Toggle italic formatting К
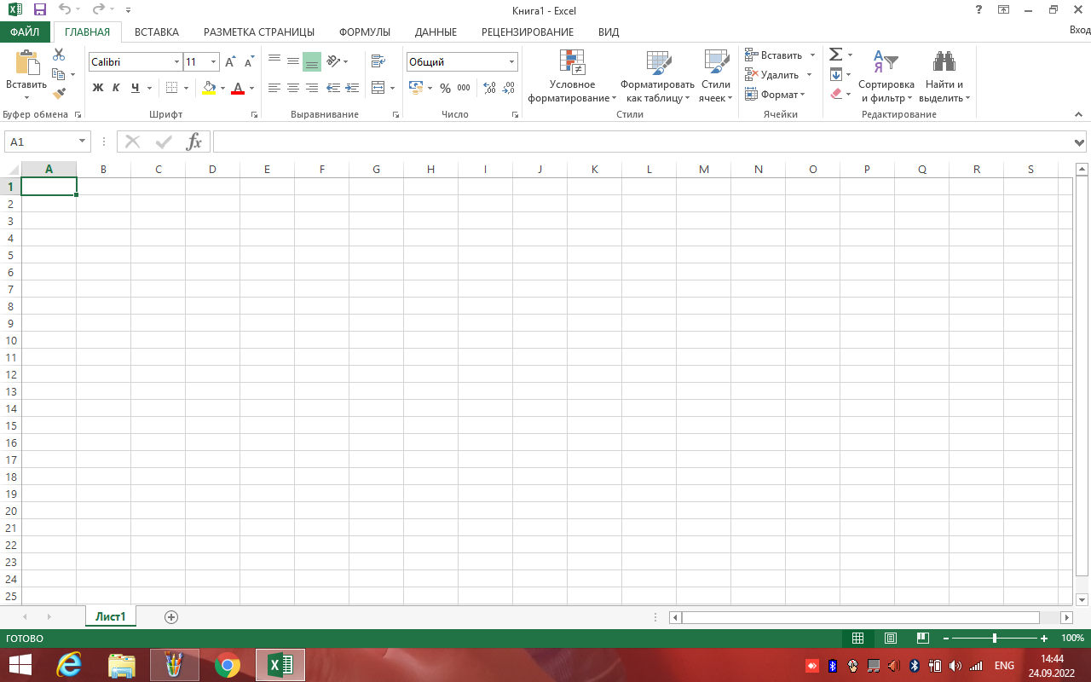Viewport: 1091px width, 682px height. click(x=117, y=88)
